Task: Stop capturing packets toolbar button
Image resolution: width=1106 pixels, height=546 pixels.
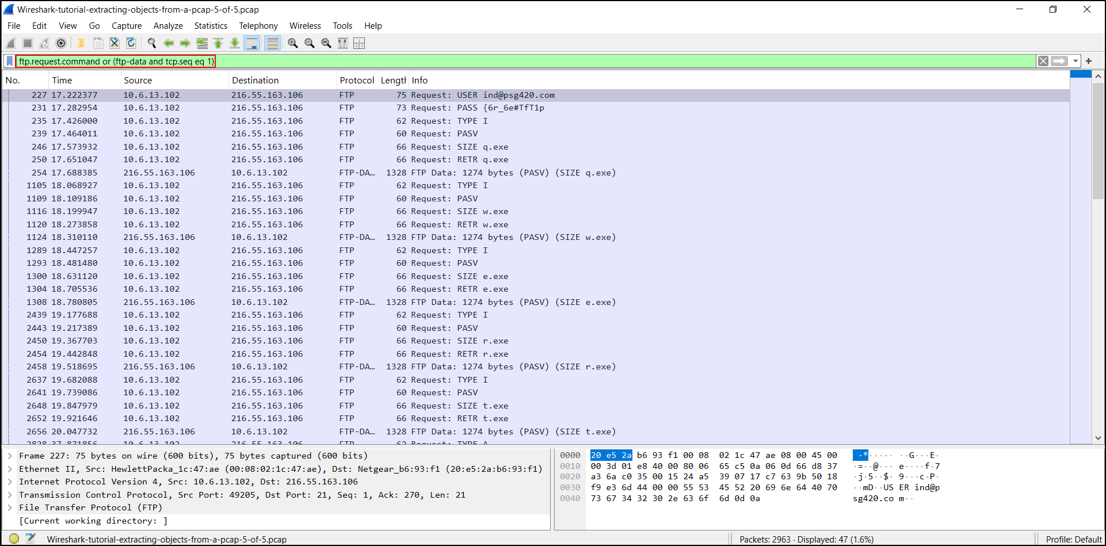Action: 28,43
